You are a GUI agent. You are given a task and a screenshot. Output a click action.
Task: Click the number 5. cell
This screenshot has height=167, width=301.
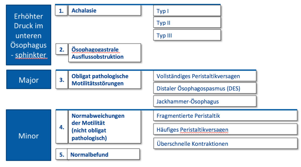62,154
